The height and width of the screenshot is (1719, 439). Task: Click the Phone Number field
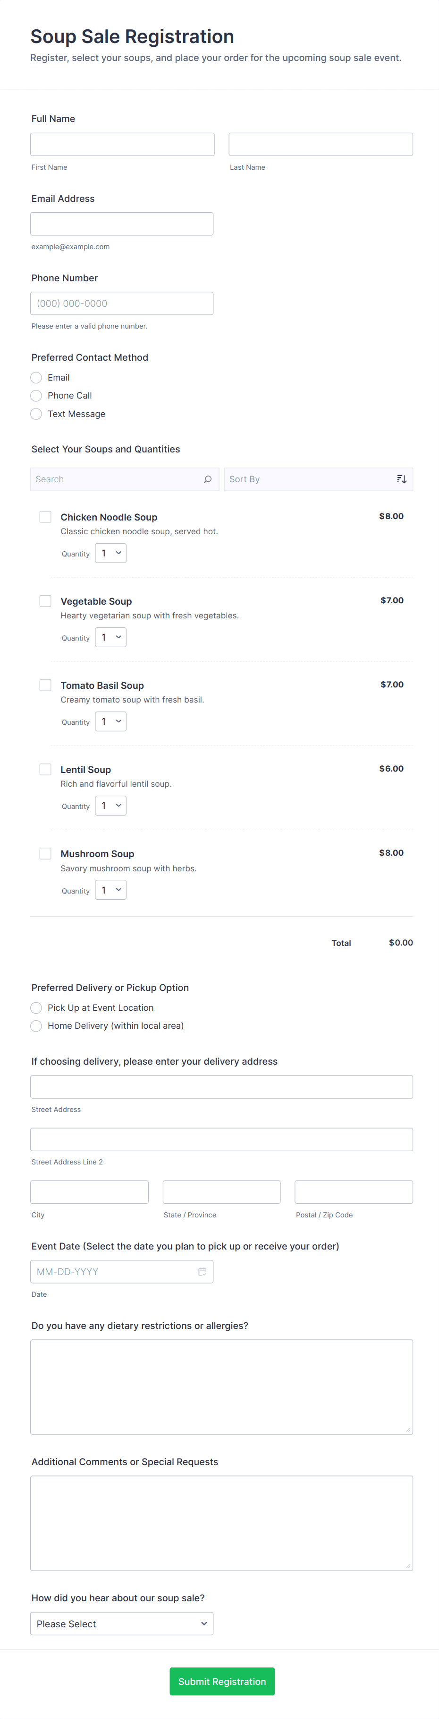[x=122, y=303]
